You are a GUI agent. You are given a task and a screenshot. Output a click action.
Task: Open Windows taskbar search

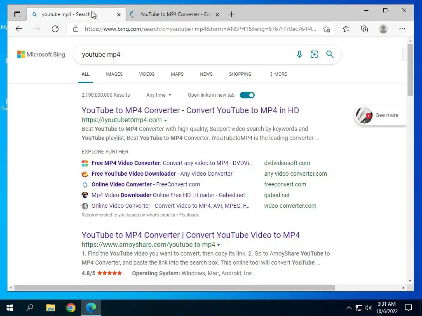coord(30,308)
